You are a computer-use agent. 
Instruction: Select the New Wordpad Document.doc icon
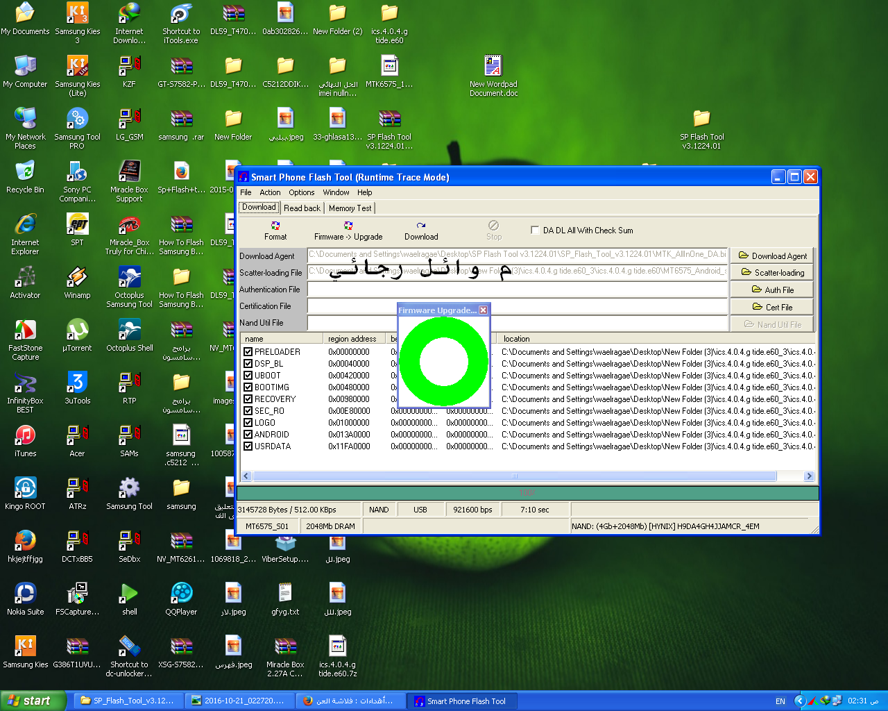pos(493,76)
